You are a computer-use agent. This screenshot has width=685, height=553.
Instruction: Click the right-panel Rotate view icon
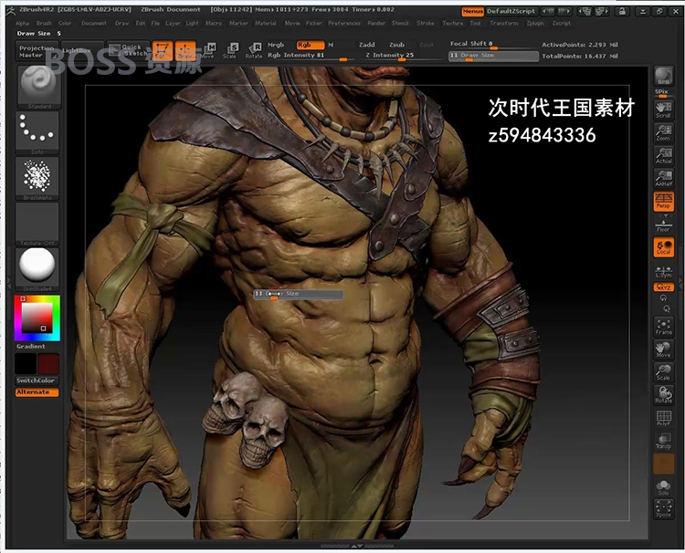[x=664, y=394]
